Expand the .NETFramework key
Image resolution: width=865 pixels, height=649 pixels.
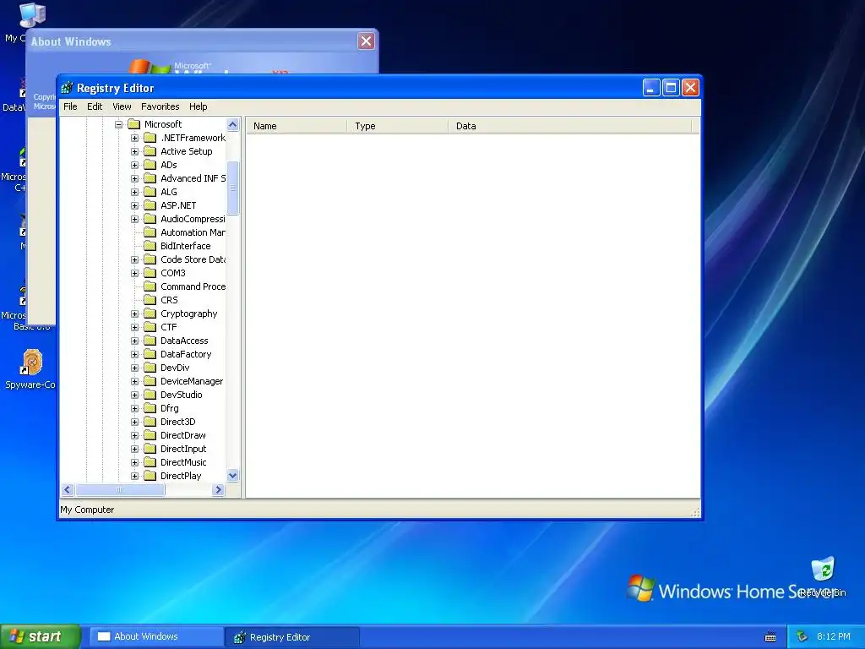pos(134,138)
